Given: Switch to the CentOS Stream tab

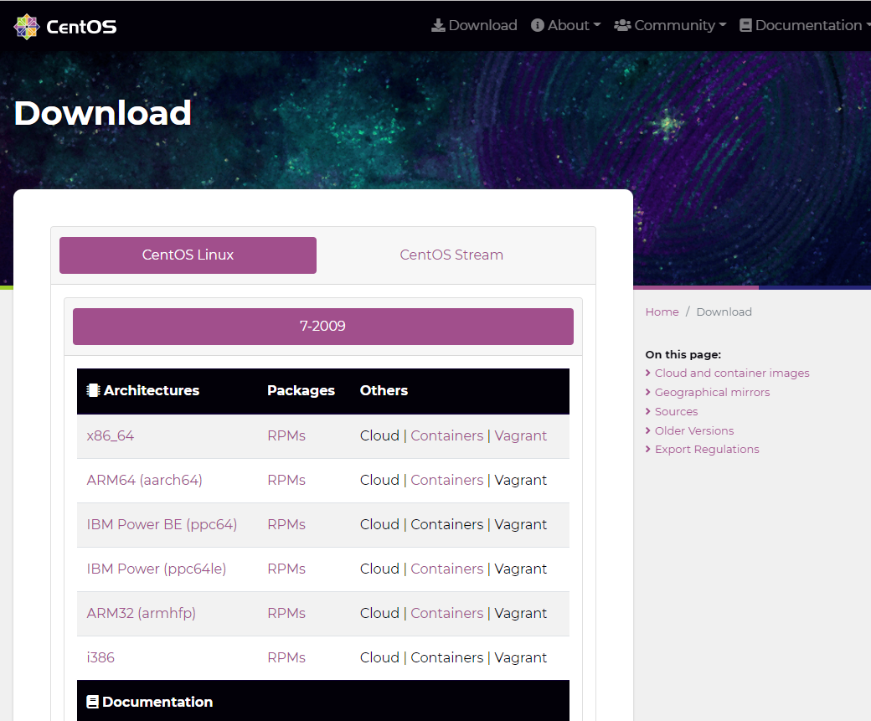Looking at the screenshot, I should [451, 255].
